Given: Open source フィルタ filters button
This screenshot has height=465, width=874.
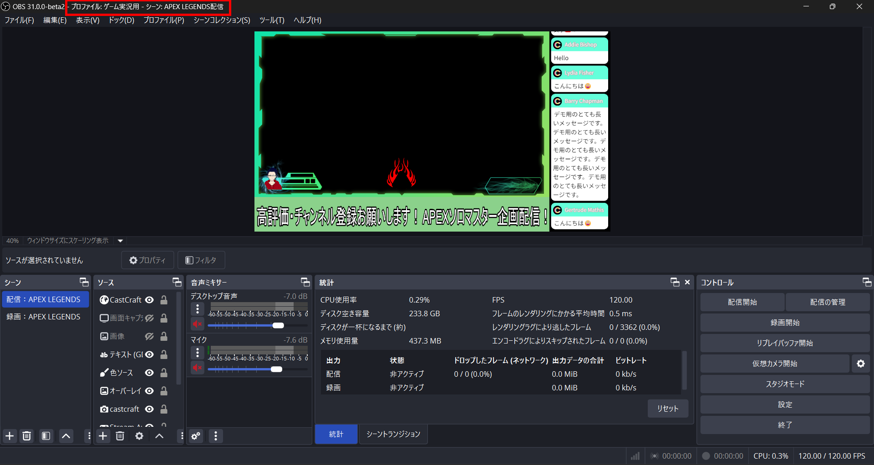Looking at the screenshot, I should 201,260.
